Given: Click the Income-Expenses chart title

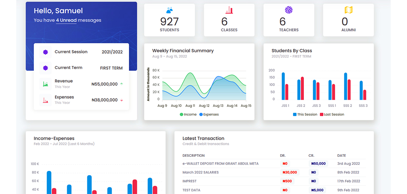Looking at the screenshot, I should pos(54,138).
